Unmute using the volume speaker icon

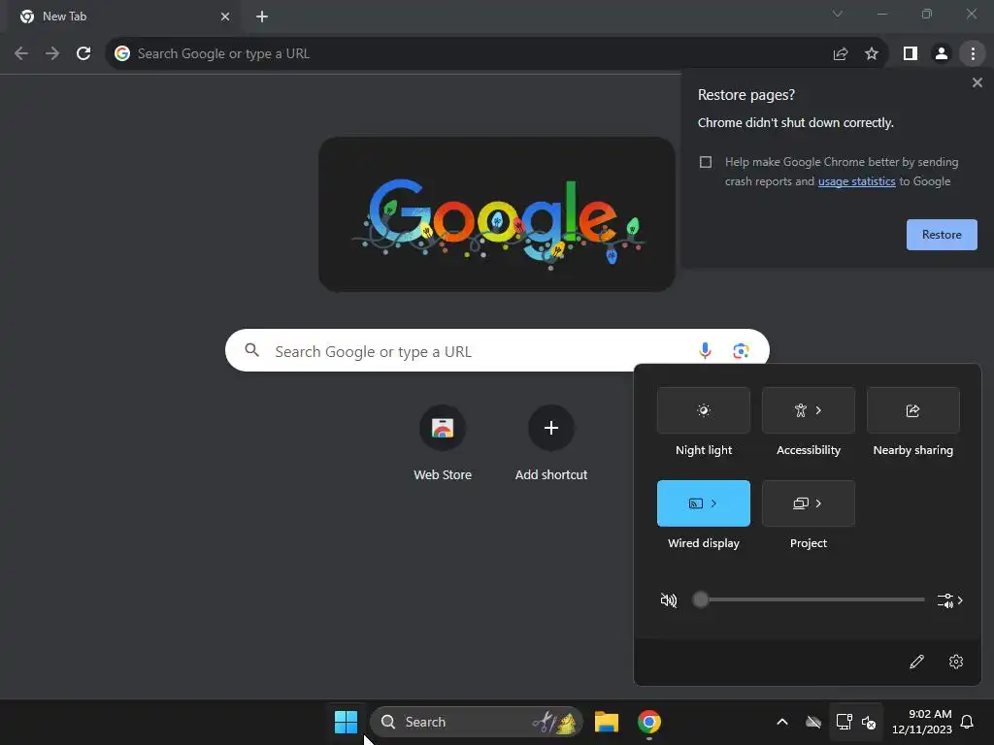[669, 599]
